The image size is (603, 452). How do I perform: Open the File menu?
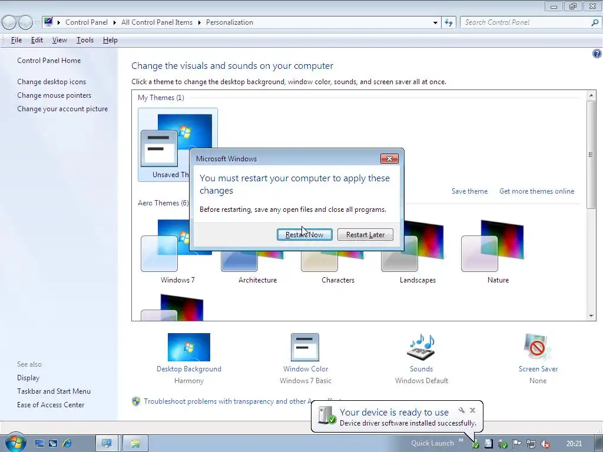[16, 40]
